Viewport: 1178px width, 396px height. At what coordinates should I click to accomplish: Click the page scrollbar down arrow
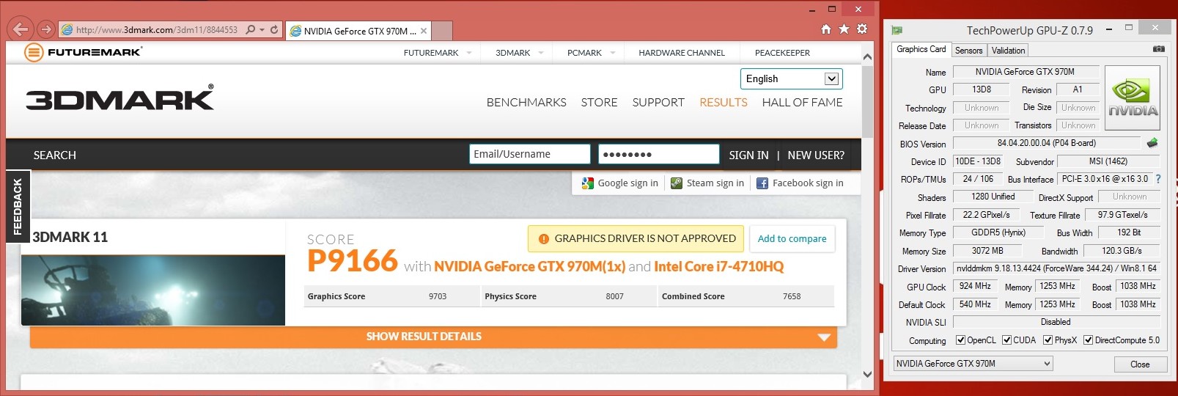click(867, 374)
